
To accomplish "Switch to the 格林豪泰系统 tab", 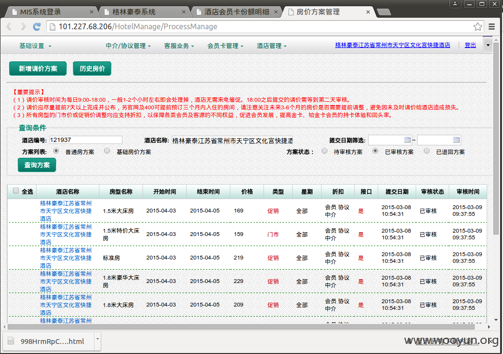I will tap(144, 12).
